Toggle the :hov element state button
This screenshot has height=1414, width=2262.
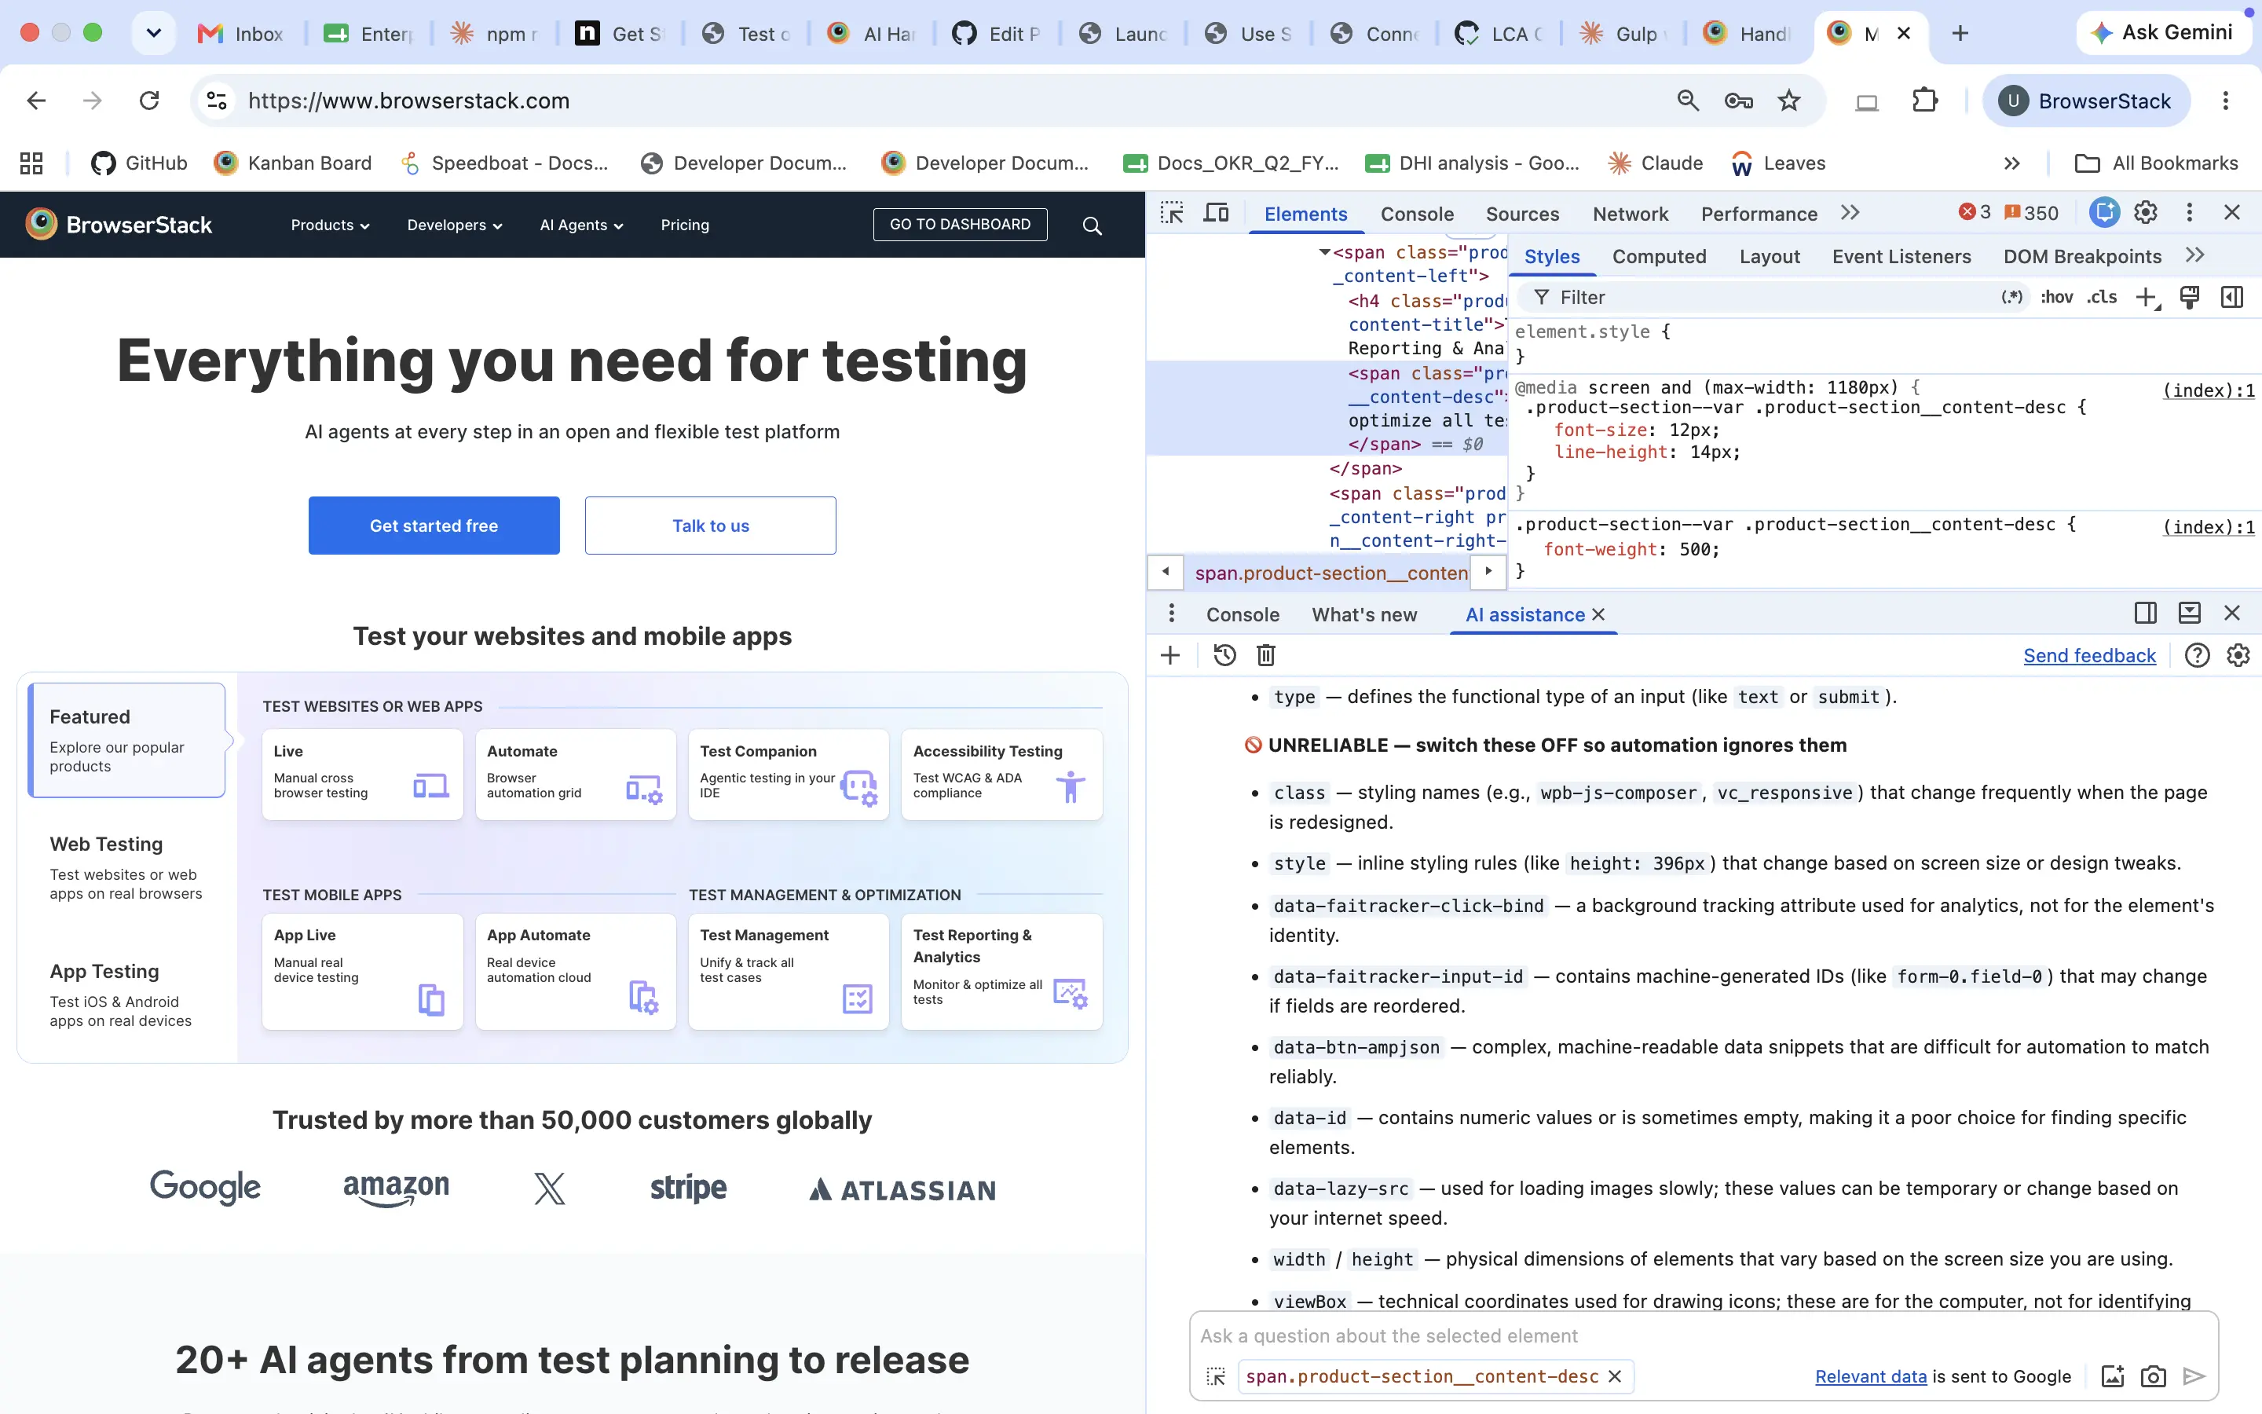[2056, 298]
